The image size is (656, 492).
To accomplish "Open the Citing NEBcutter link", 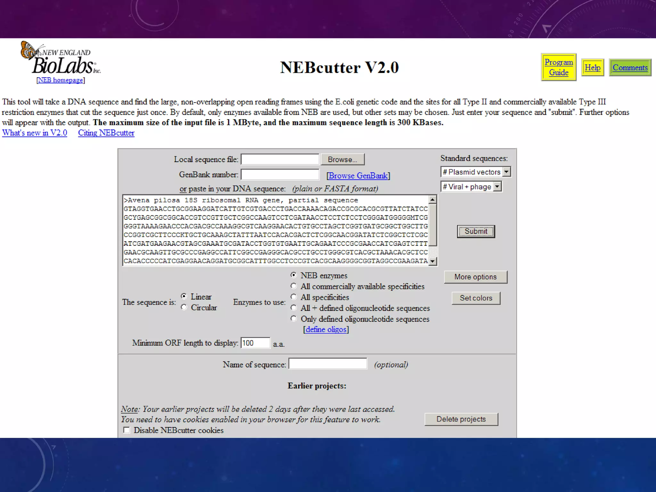I will (x=106, y=133).
